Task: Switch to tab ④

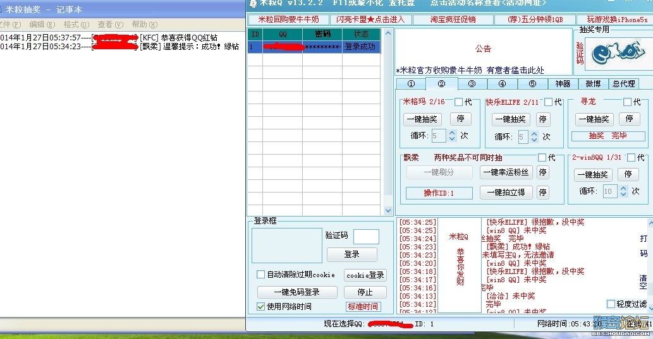Action: click(x=503, y=83)
